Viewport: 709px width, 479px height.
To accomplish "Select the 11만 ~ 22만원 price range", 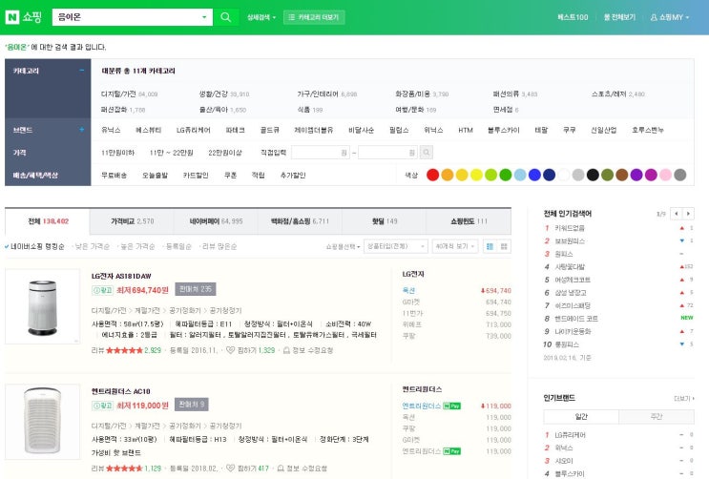I will [x=172, y=153].
